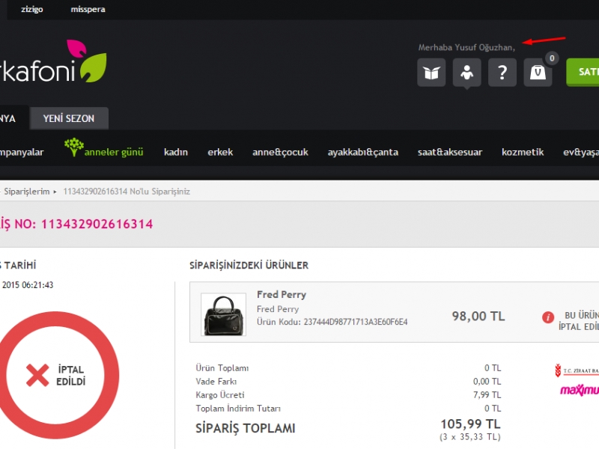Click the Siparişlerim breadcrumb link

[27, 192]
